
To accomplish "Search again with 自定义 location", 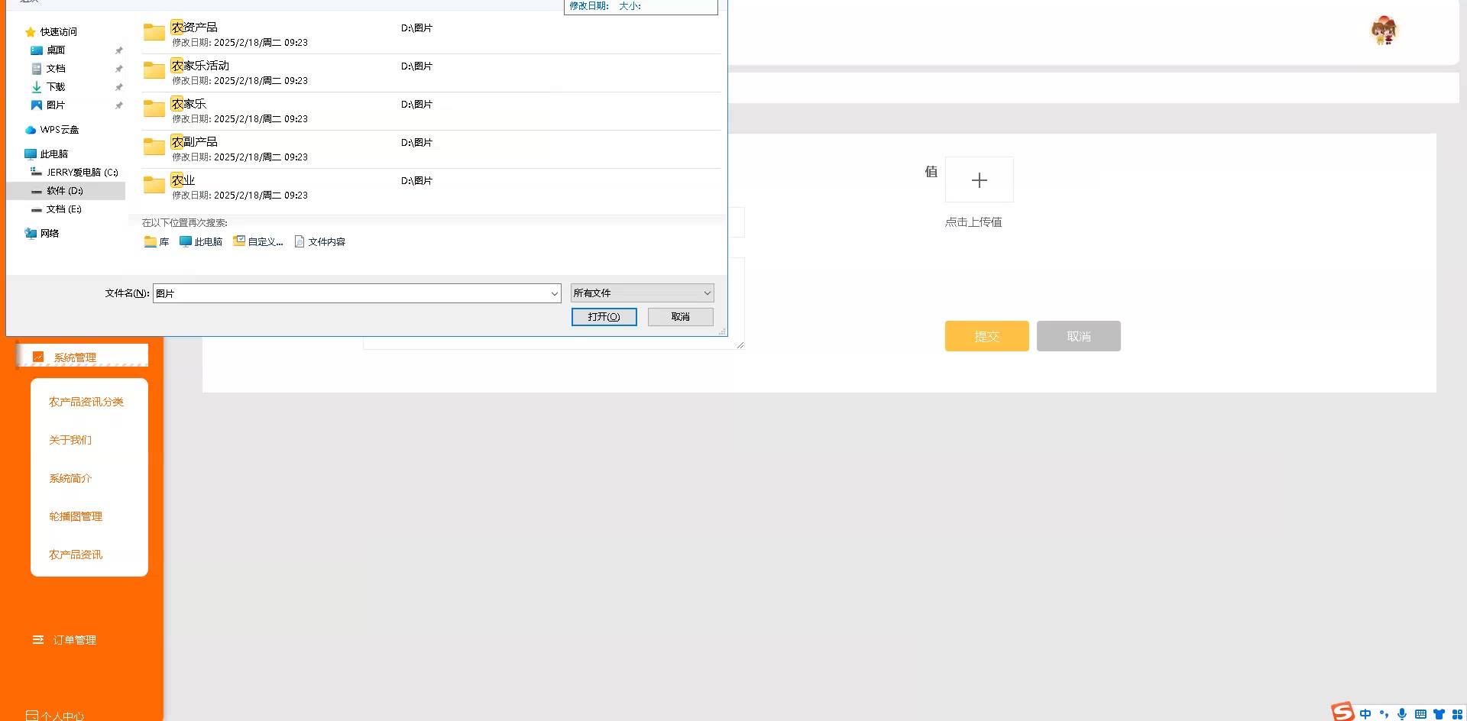I will (258, 242).
